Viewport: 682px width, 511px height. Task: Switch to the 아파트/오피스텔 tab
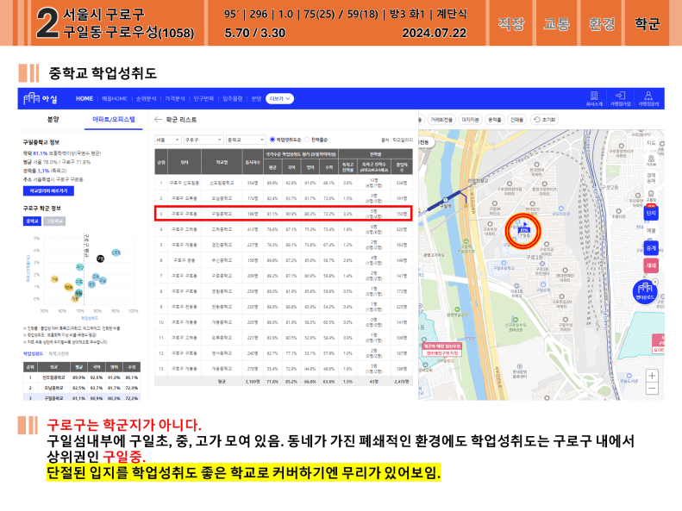pos(114,120)
